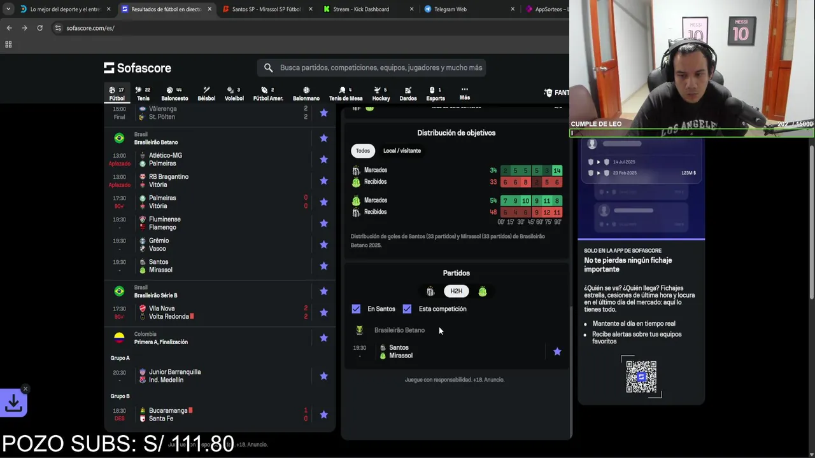Open Brasileirão Betano link in Partidos section

click(x=399, y=330)
